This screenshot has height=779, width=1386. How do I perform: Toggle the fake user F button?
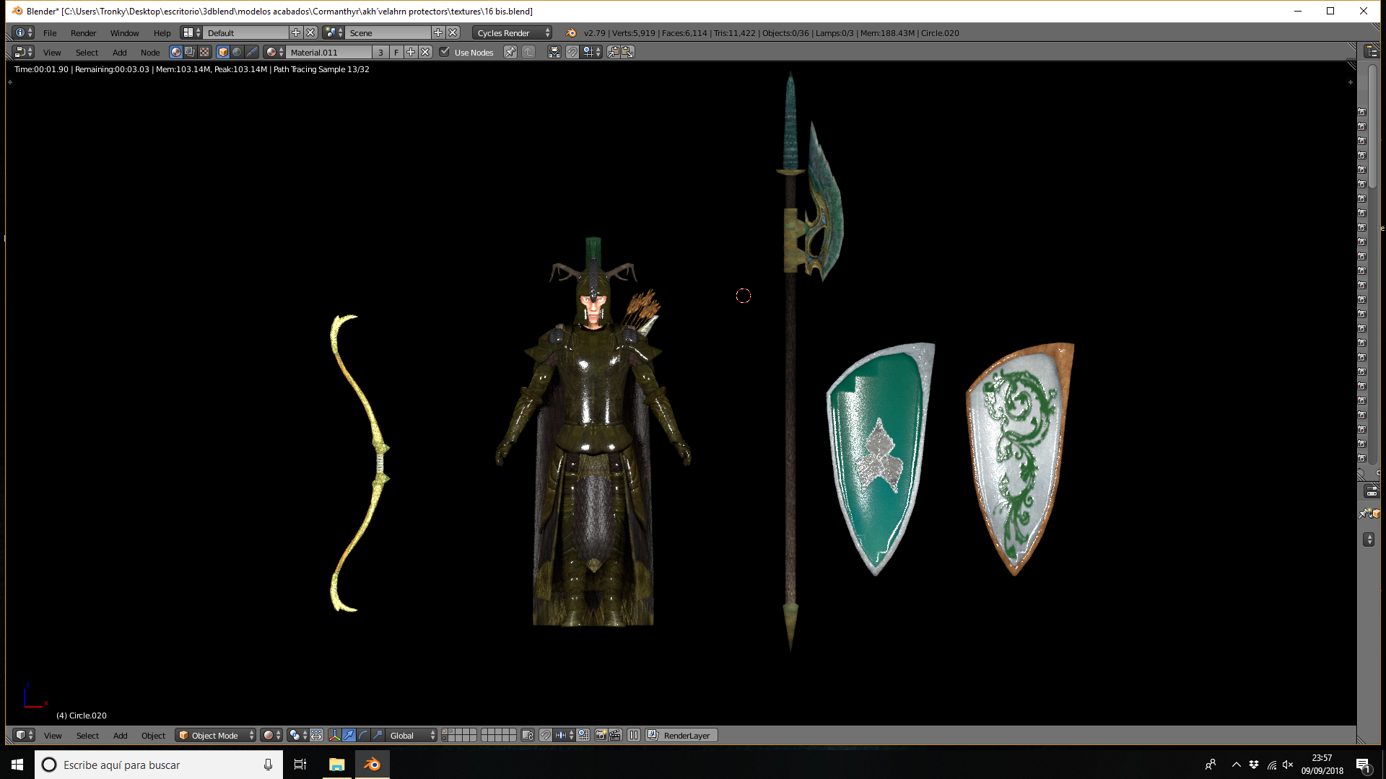396,52
